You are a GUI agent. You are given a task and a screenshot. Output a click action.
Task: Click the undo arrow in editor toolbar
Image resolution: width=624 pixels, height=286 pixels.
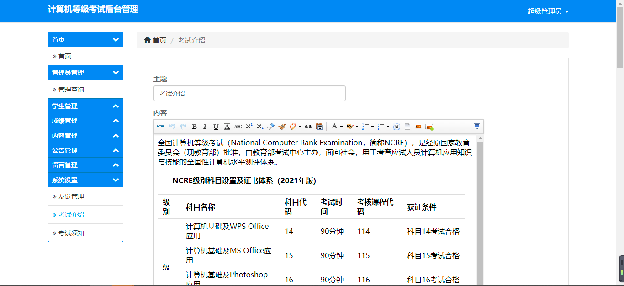pos(172,127)
